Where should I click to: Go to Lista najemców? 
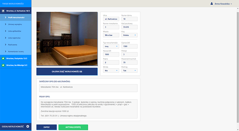coord(16,38)
